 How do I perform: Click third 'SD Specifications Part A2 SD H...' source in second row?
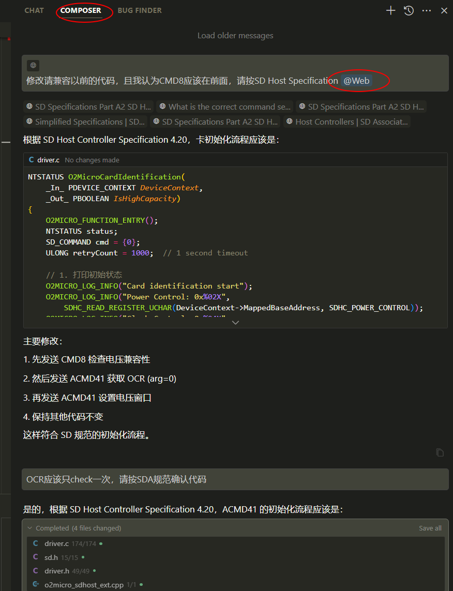point(215,122)
